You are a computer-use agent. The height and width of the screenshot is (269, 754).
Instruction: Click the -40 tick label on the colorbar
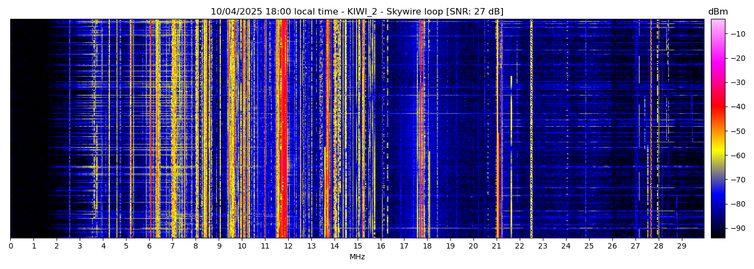coord(736,107)
